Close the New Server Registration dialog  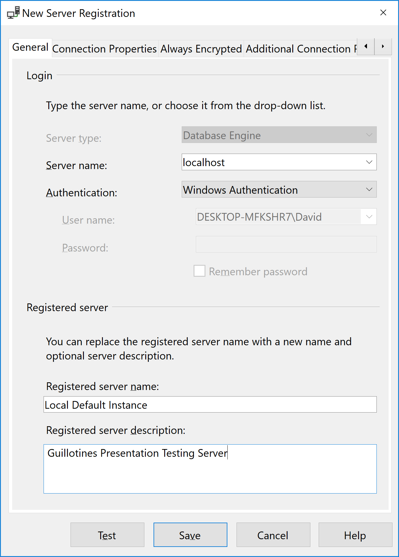click(383, 13)
